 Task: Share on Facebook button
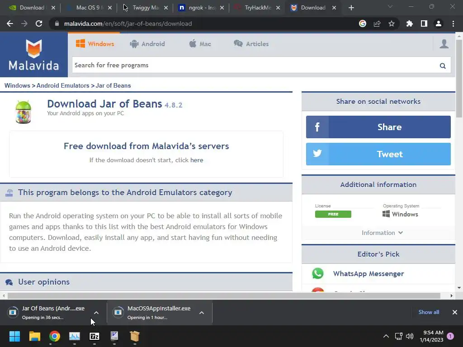378,127
